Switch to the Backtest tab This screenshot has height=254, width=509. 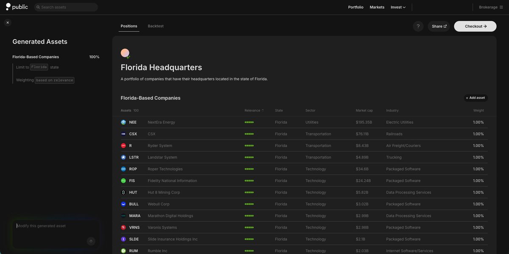pos(156,26)
